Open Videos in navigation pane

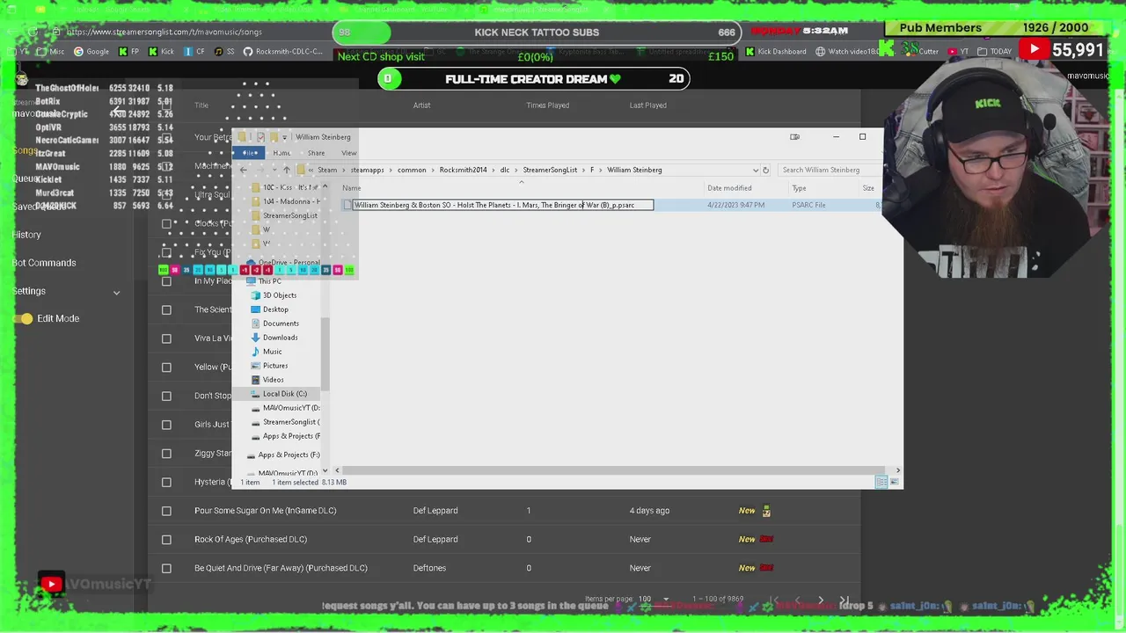pyautogui.click(x=273, y=380)
